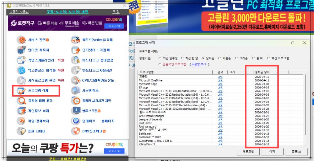Select the 금융보안 프로그램 radio button
Image resolution: width=314 pixels, height=161 pixels.
coord(160,64)
